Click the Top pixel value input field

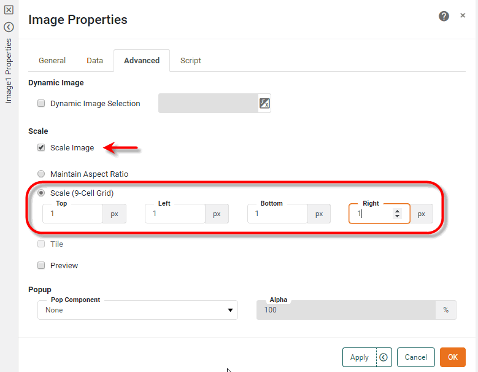coord(72,214)
